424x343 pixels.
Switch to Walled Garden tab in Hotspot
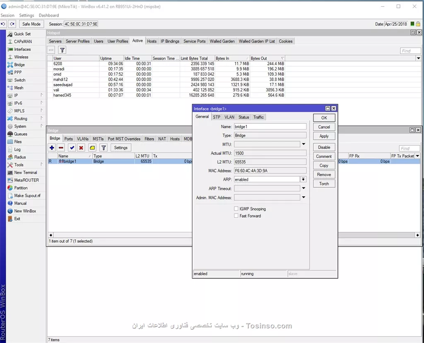click(222, 41)
